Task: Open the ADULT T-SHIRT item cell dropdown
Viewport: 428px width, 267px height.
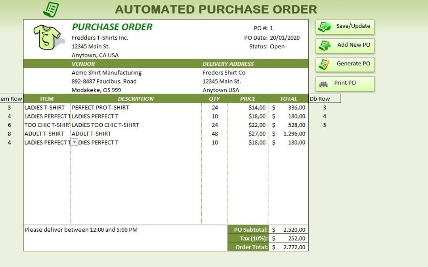Action: [x=46, y=133]
